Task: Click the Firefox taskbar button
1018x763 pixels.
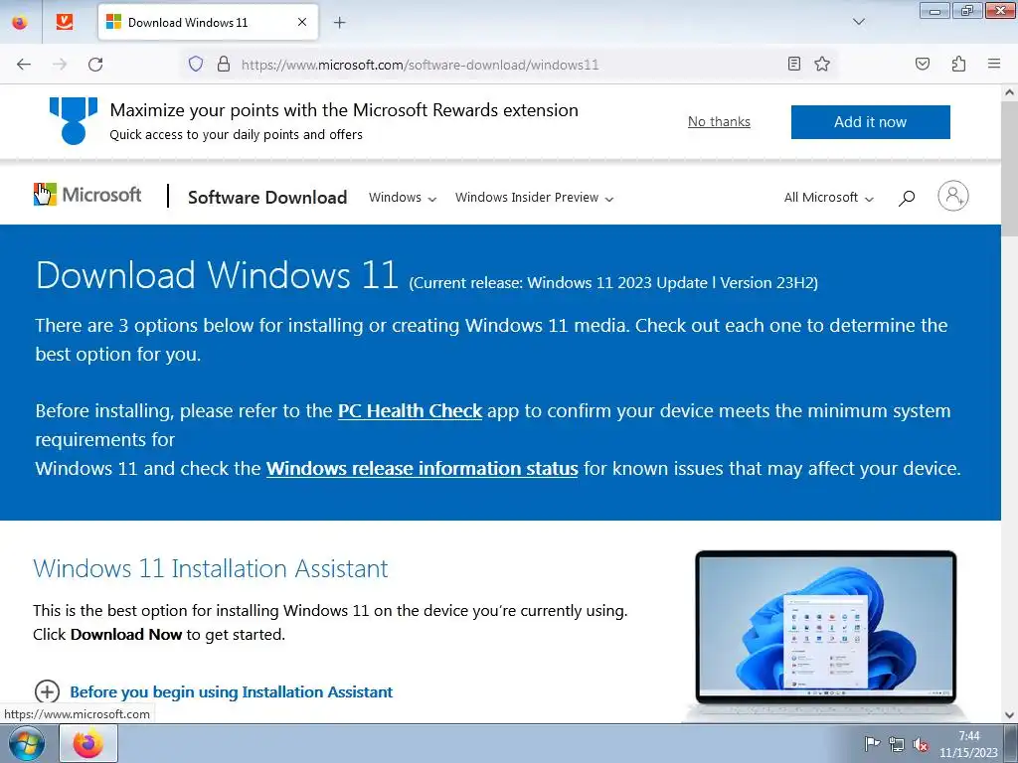Action: pyautogui.click(x=88, y=743)
